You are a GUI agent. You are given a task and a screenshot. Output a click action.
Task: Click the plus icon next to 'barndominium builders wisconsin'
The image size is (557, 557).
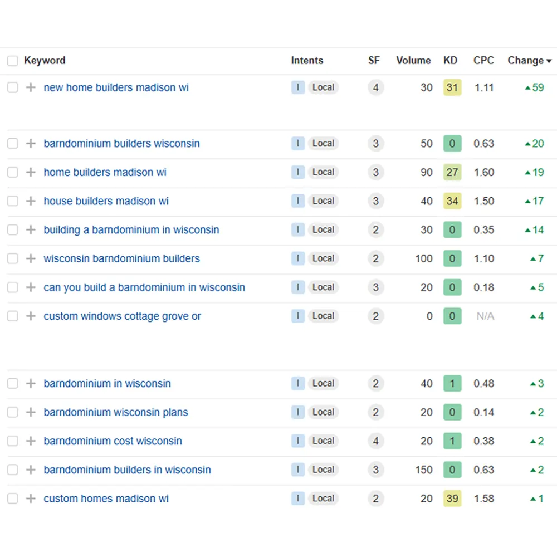(x=31, y=144)
